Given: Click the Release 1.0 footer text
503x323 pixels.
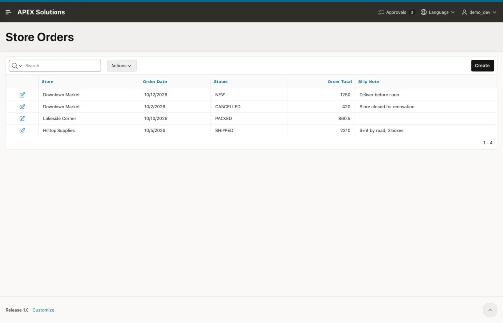Looking at the screenshot, I should [17, 310].
